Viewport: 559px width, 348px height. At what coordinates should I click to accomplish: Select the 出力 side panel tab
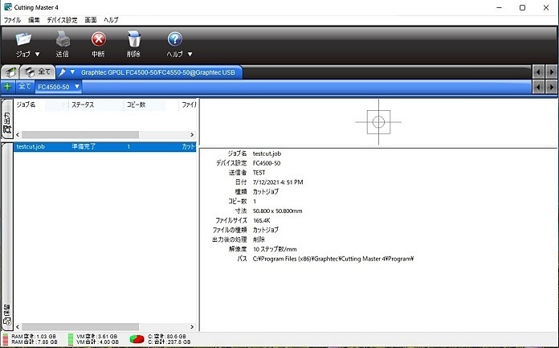click(7, 120)
